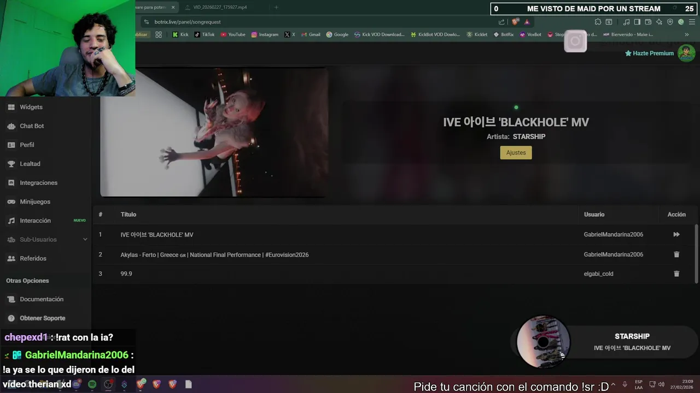Click the Ajustes button
The width and height of the screenshot is (700, 393).
(x=516, y=153)
